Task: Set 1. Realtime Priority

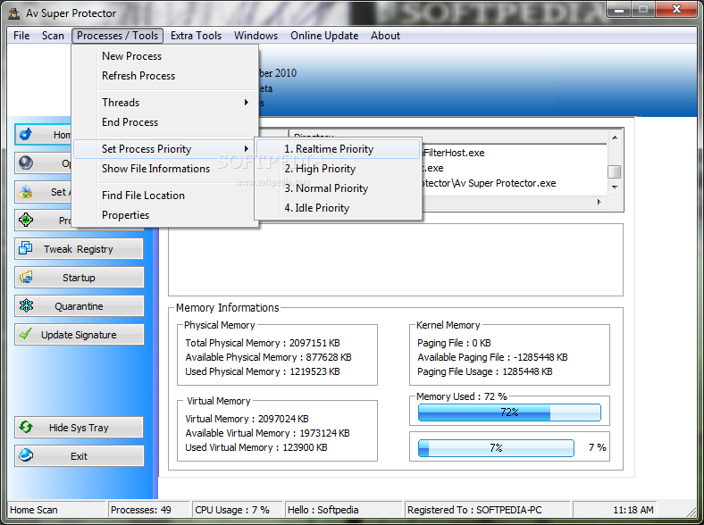Action: (x=338, y=149)
